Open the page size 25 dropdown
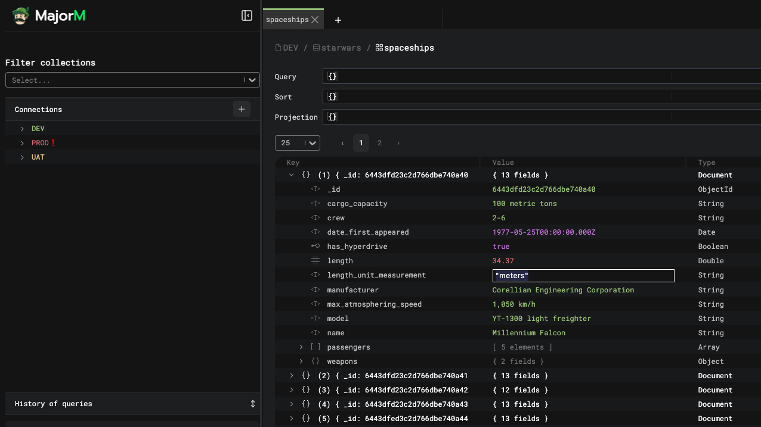This screenshot has width=761, height=427. (298, 143)
